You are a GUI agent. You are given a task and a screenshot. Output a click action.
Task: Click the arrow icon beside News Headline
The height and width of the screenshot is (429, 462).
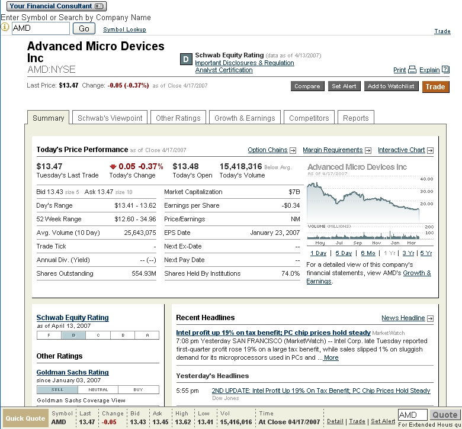click(430, 318)
